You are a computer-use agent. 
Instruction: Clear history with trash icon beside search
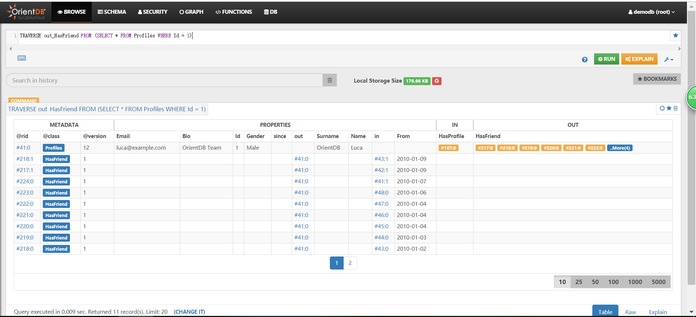pos(330,80)
